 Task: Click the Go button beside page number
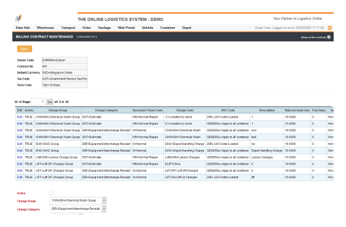pyautogui.click(x=50, y=102)
